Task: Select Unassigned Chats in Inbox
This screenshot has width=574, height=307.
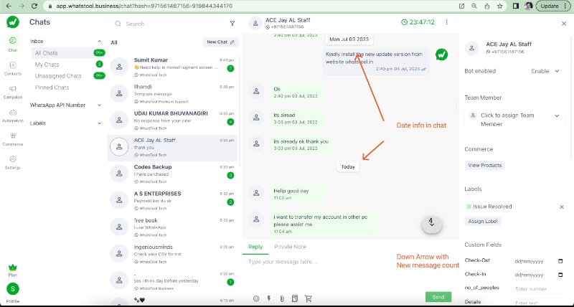Action: coord(58,76)
